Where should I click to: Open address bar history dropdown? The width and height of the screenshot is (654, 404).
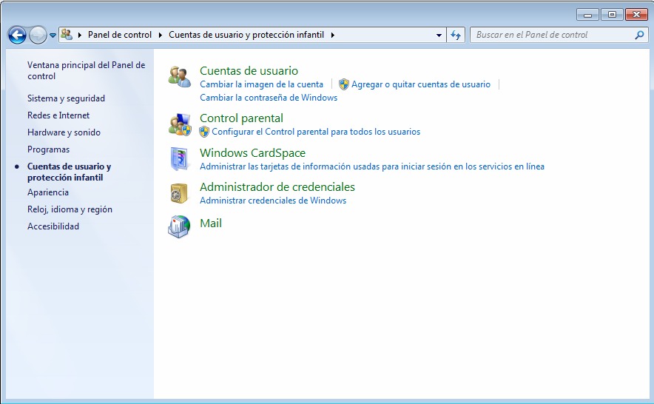439,36
